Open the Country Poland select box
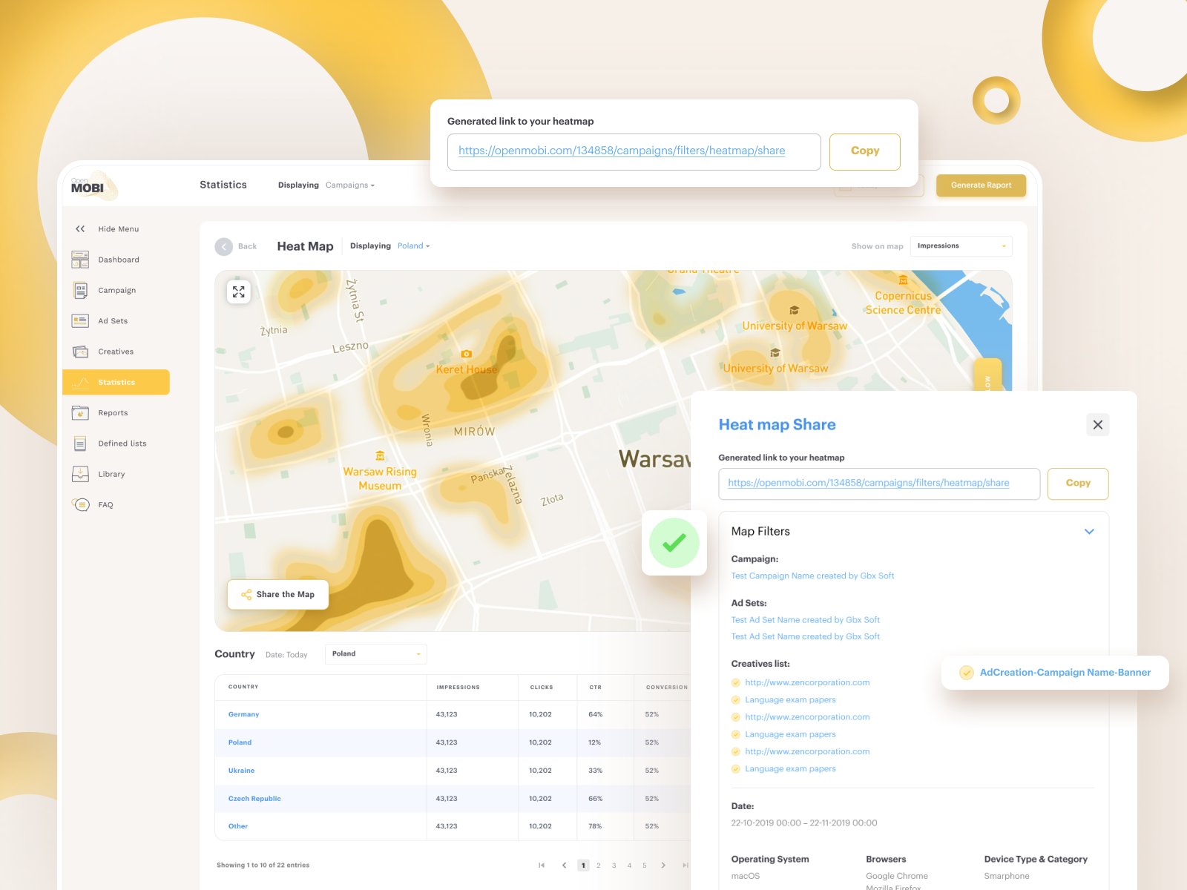 pyautogui.click(x=376, y=654)
